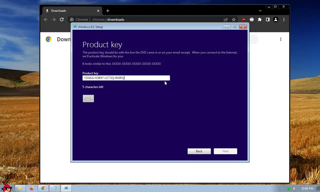Select the Downloads tab in Chrome
The width and height of the screenshot is (320, 192).
(x=72, y=11)
